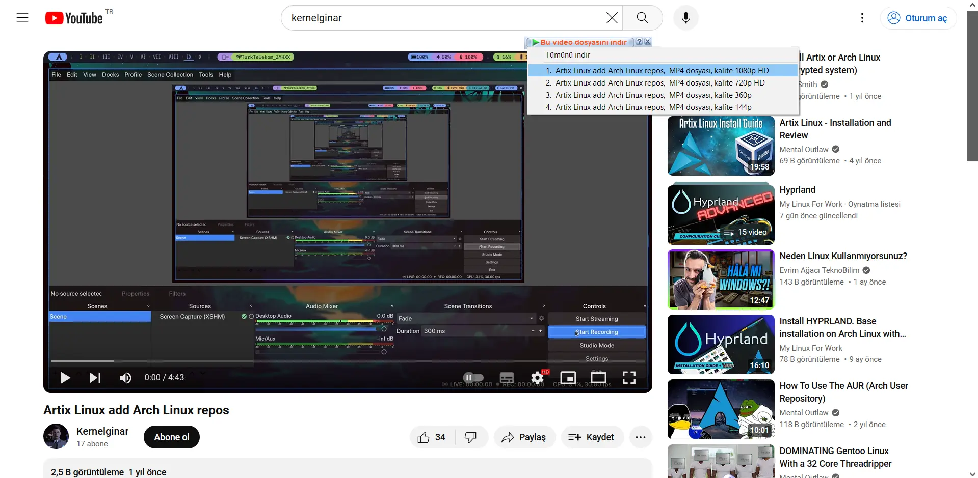Open 'Neden Linux Kullanmıyorsunuz?' video title
The image size is (978, 478).
(843, 256)
